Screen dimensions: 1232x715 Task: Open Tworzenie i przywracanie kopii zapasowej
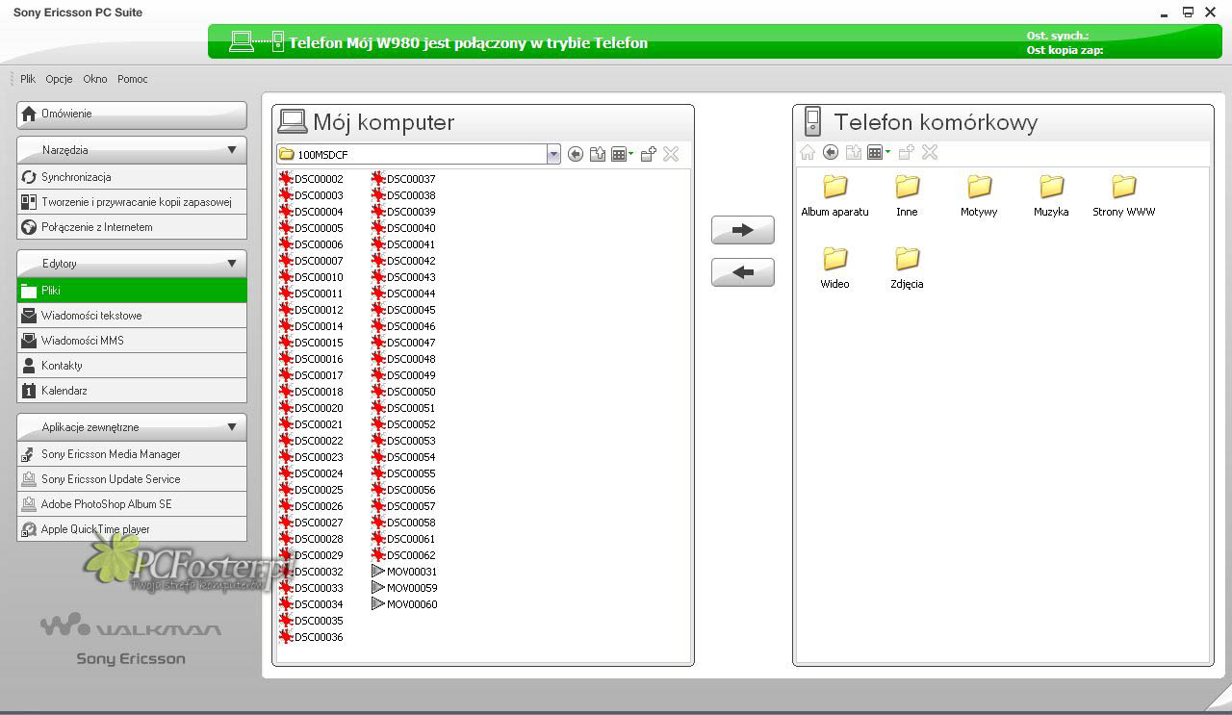(132, 202)
